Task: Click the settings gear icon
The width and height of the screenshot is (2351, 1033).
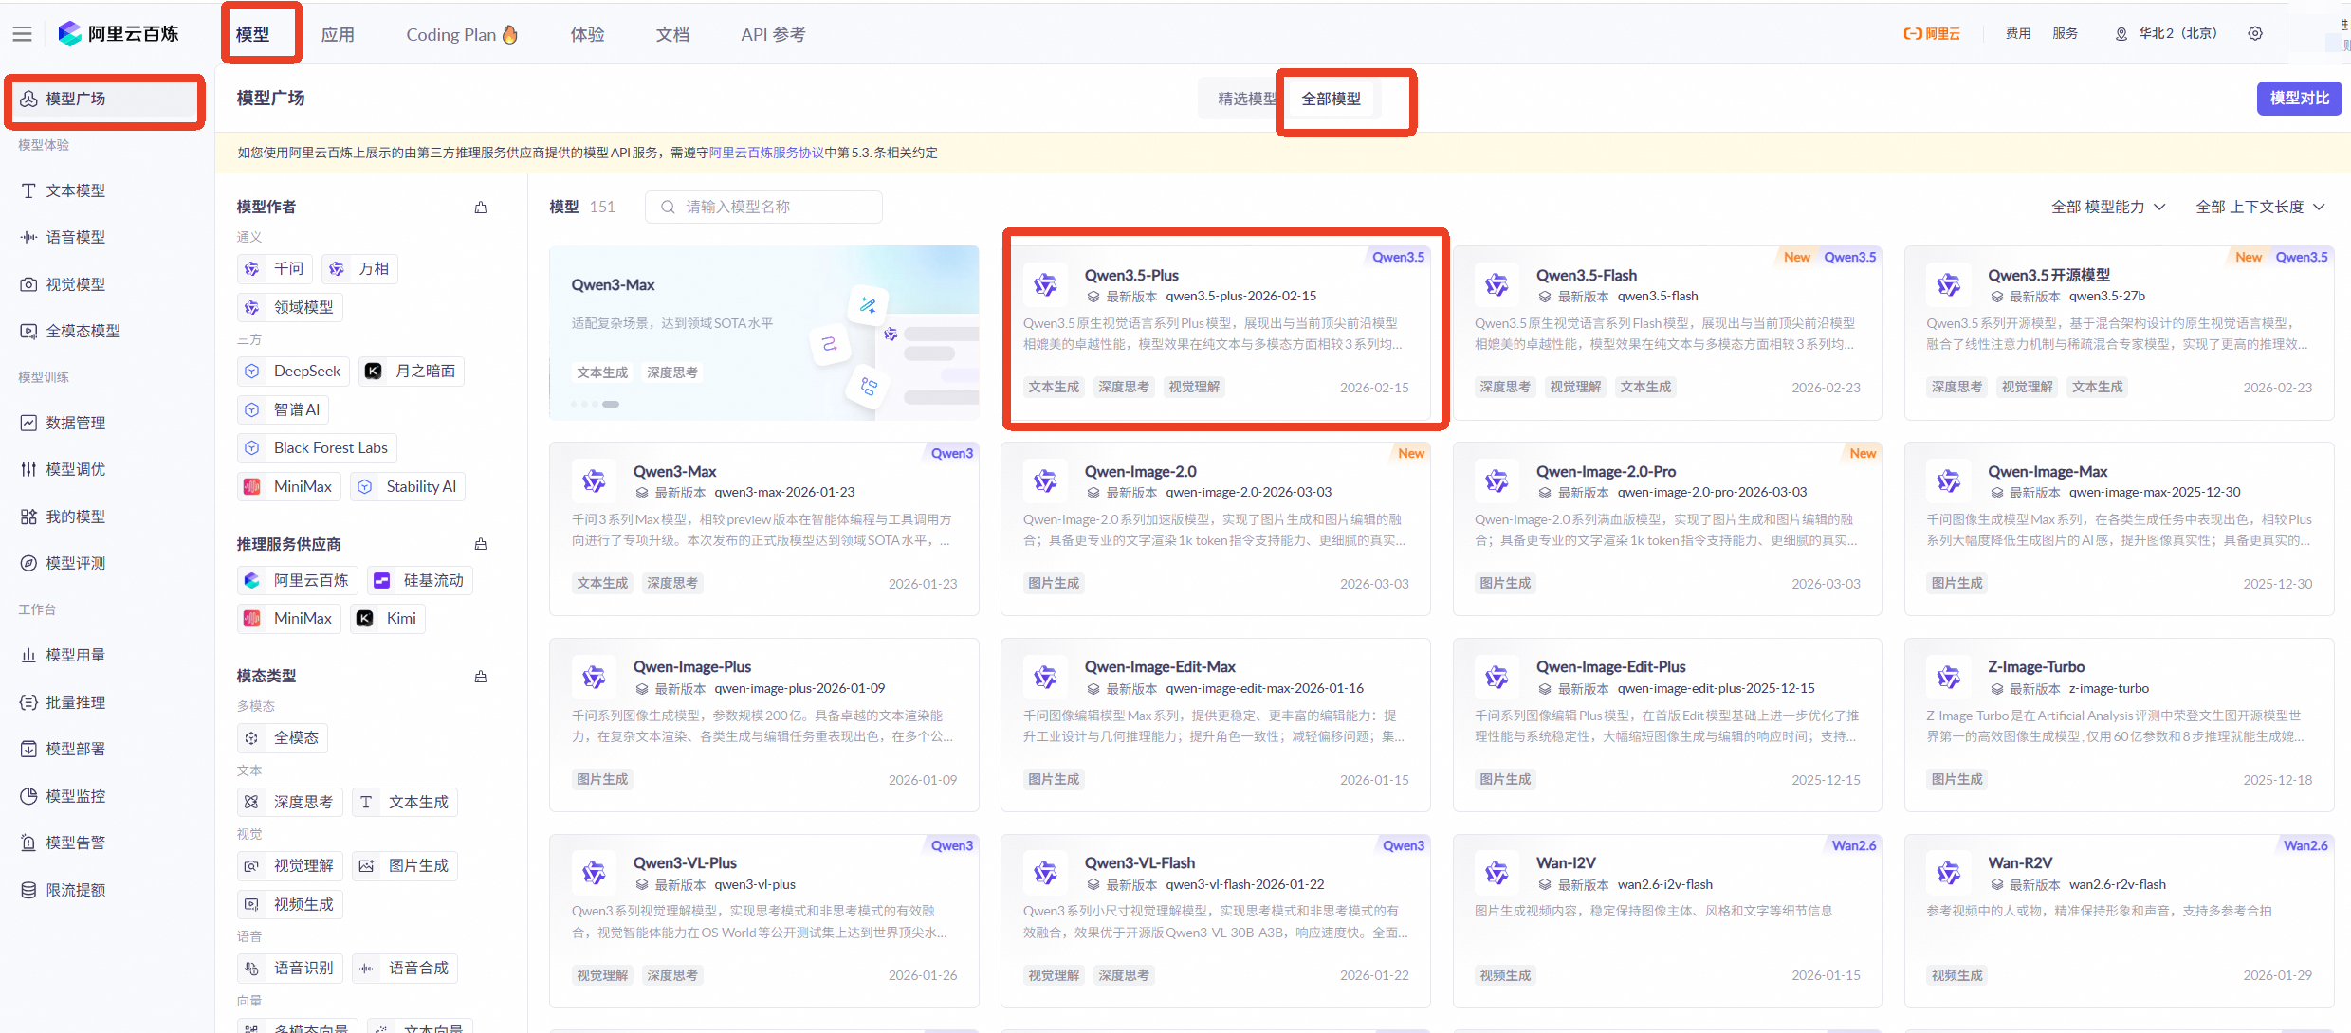Action: [x=2255, y=33]
